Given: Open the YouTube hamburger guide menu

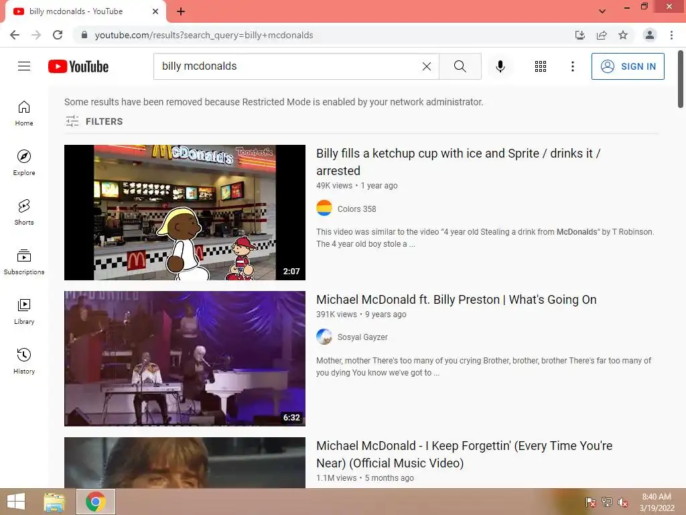Looking at the screenshot, I should click(24, 66).
